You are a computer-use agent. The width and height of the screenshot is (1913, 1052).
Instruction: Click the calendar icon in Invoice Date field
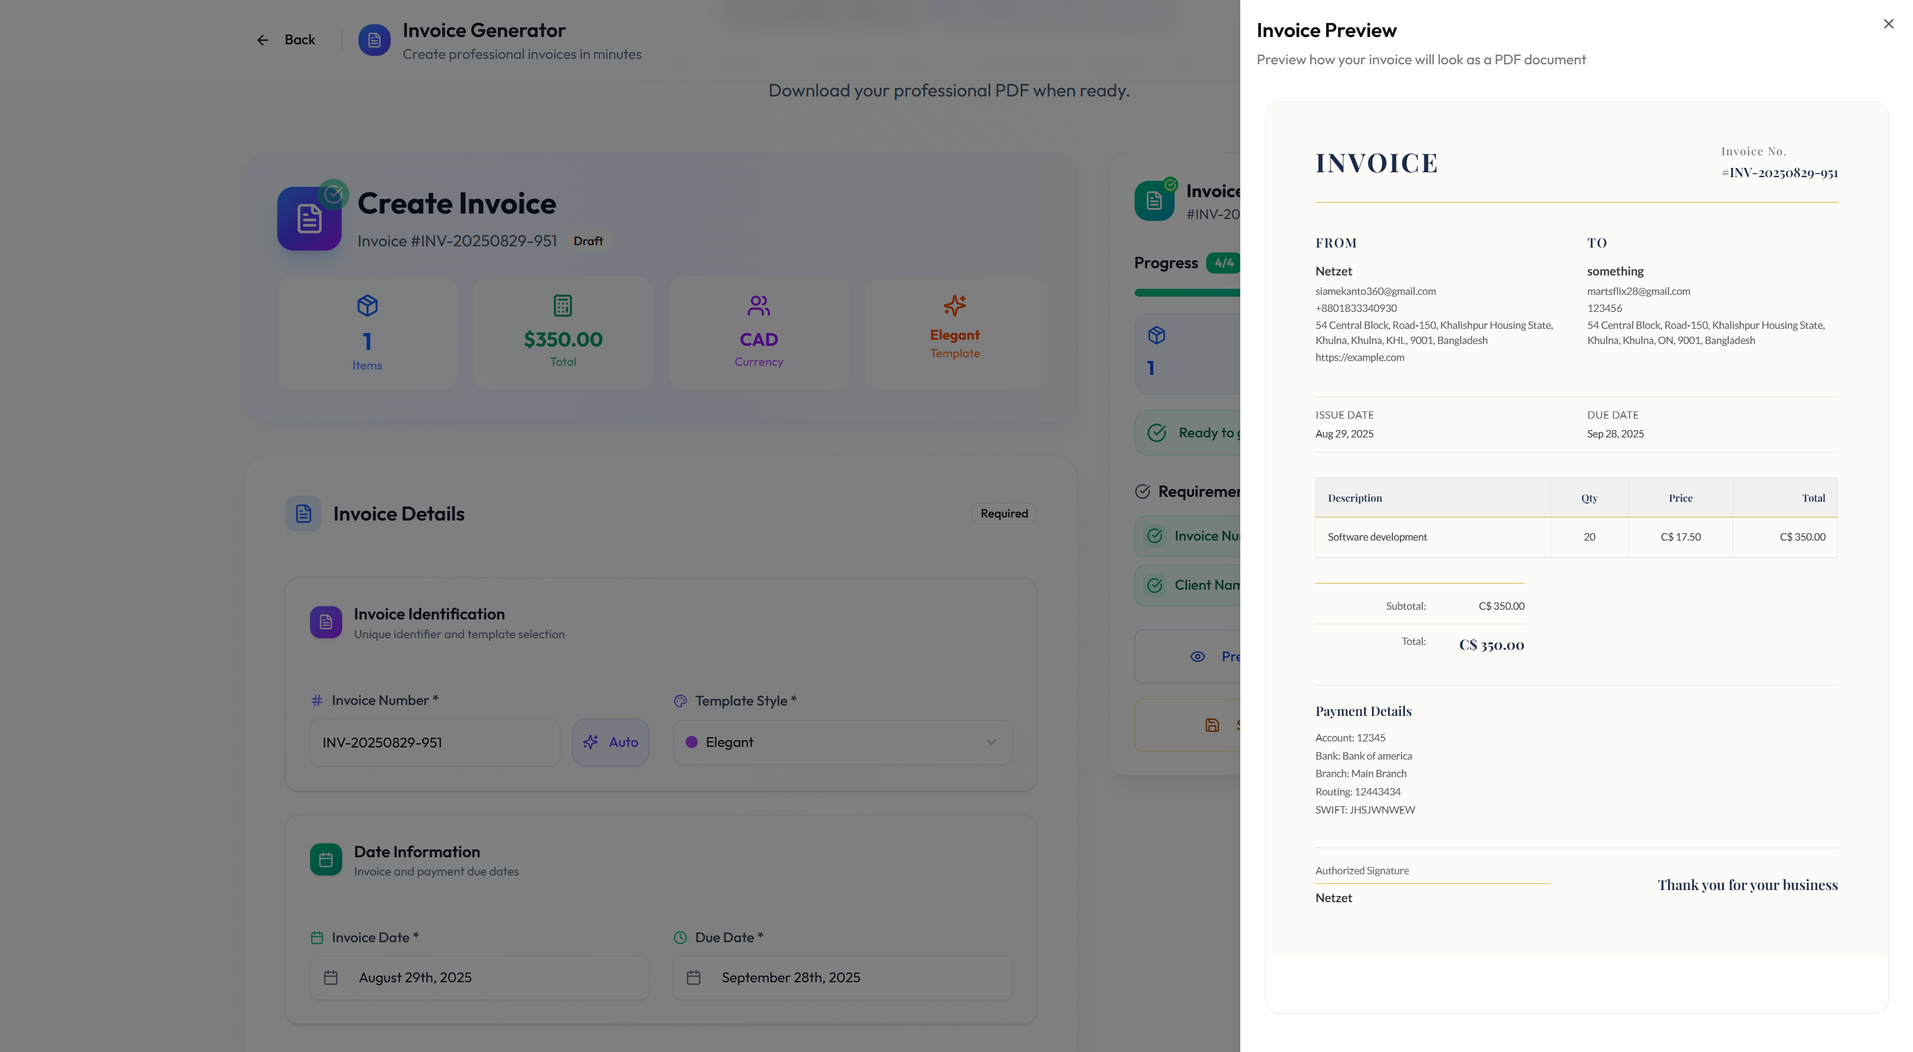click(x=331, y=978)
